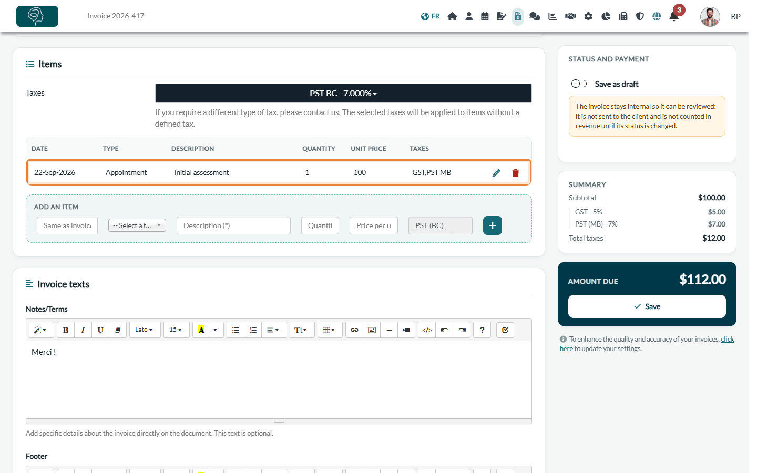The image size is (757, 473).
Task: Open code view in Notes/Terms editor
Action: [427, 330]
